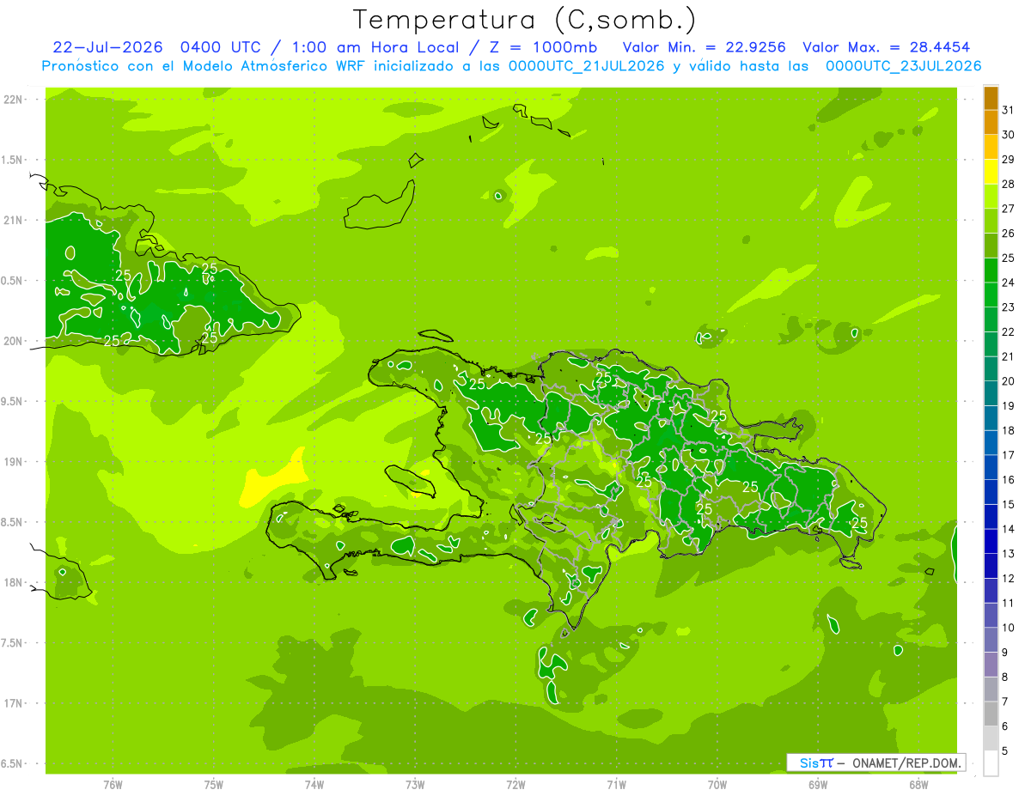The width and height of the screenshot is (1031, 796).
Task: Click the legend value label "31"
Action: pos(1008,110)
